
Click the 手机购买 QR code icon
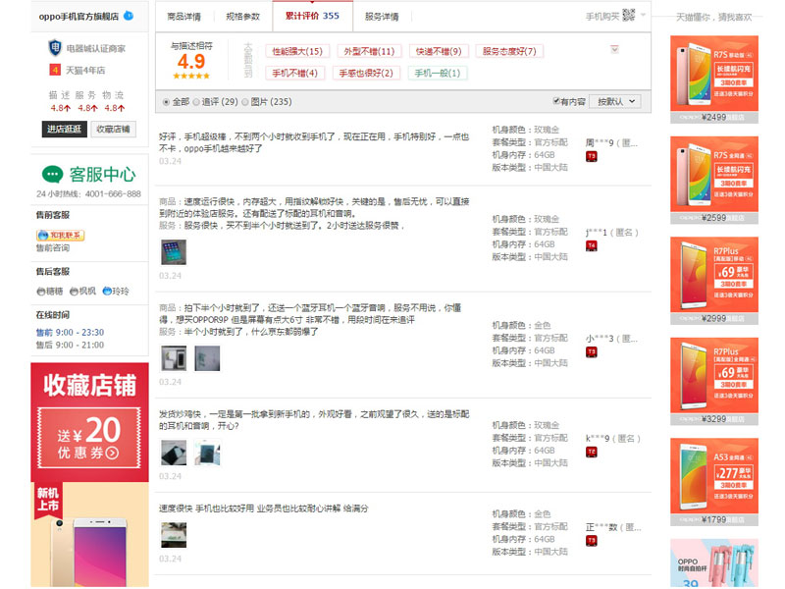click(628, 15)
